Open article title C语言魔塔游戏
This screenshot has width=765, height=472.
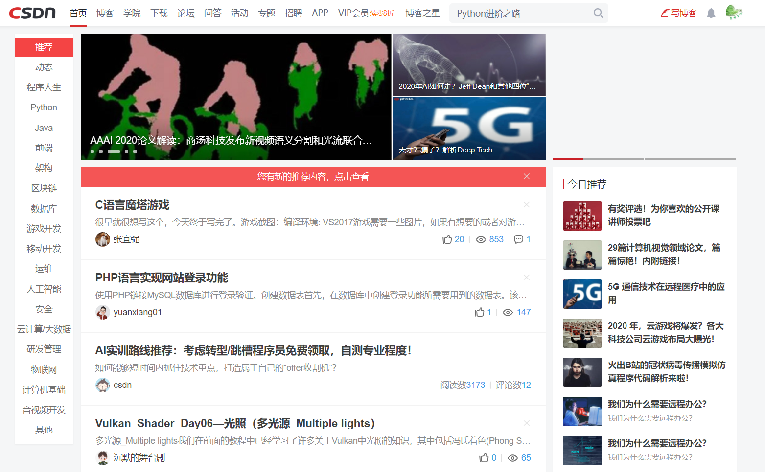[132, 205]
